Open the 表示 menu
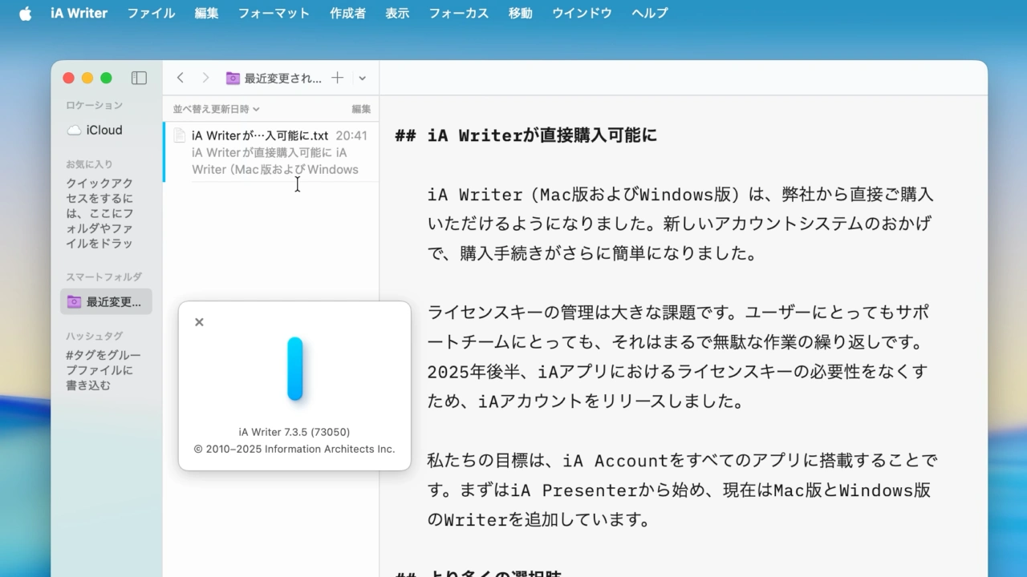The image size is (1027, 577). coord(397,14)
